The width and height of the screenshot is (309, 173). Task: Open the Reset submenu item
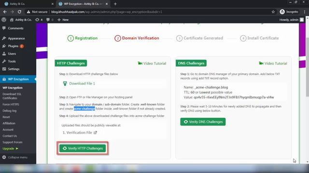[x=6, y=117]
